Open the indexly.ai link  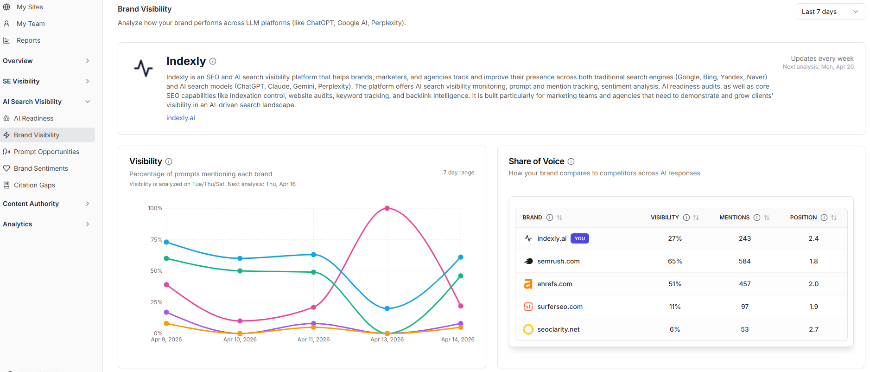pyautogui.click(x=181, y=118)
